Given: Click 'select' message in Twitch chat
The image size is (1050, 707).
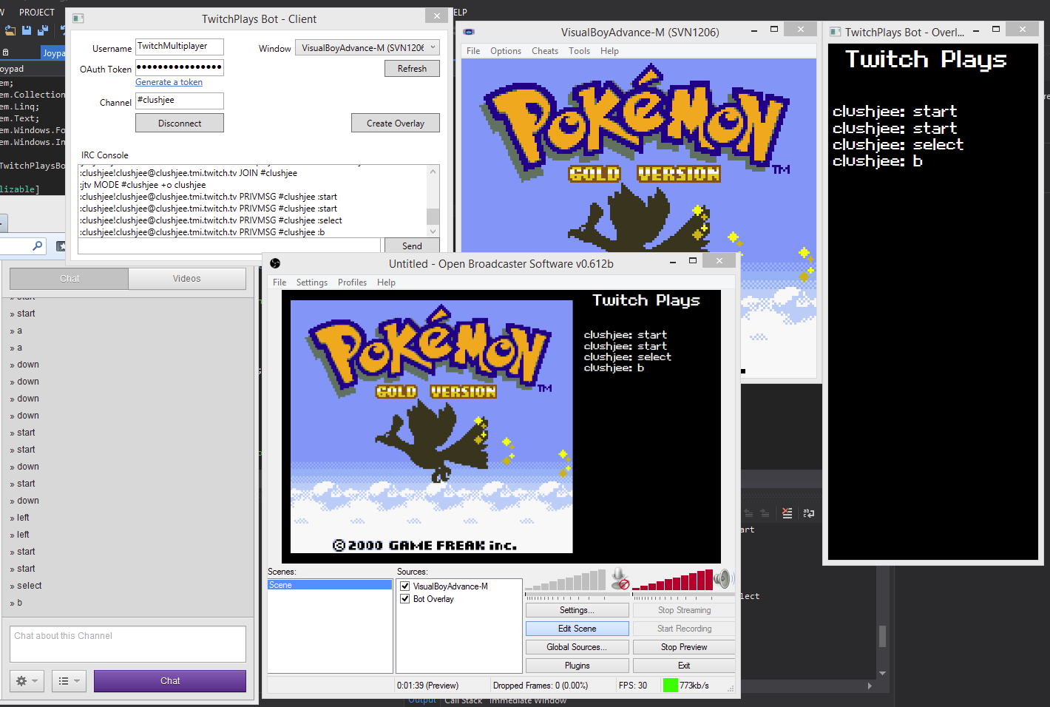Looking at the screenshot, I should [30, 586].
